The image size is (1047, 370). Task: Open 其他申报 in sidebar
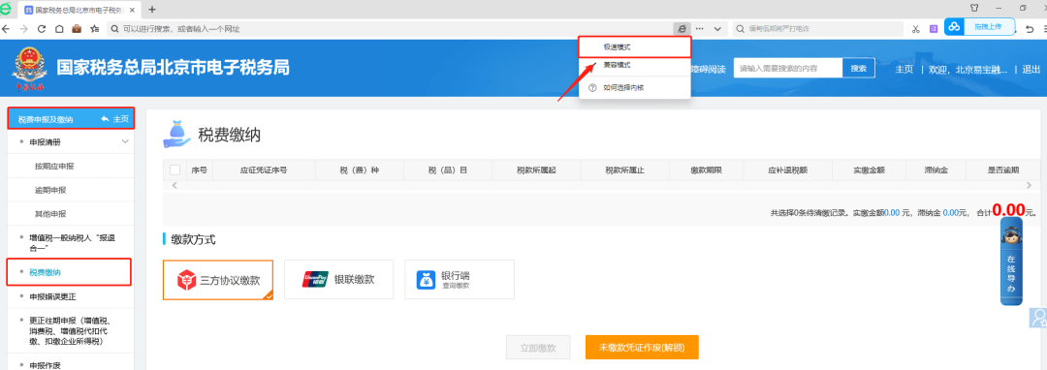50,214
